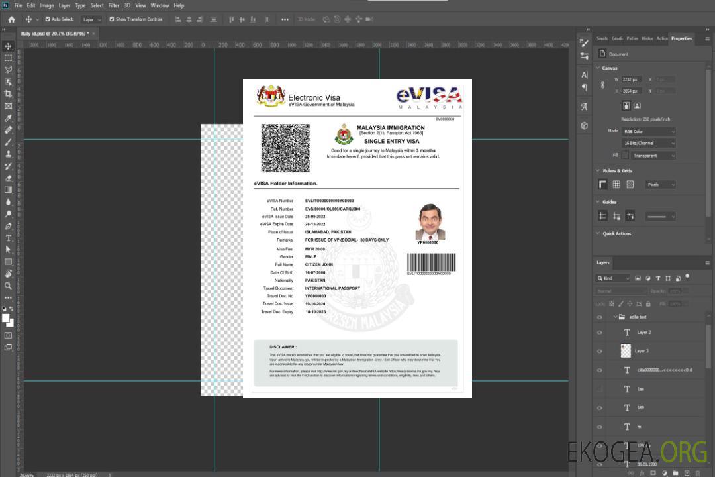
Task: Toggle the Auto-Select checkbox
Action: 47,19
